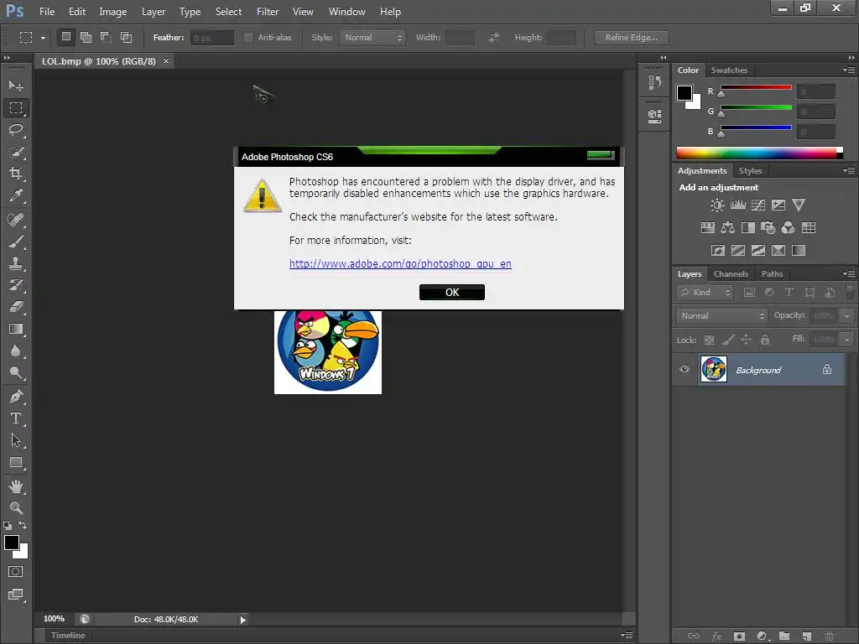This screenshot has height=644, width=859.
Task: Turn layer filtering on or off
Action: (x=850, y=292)
